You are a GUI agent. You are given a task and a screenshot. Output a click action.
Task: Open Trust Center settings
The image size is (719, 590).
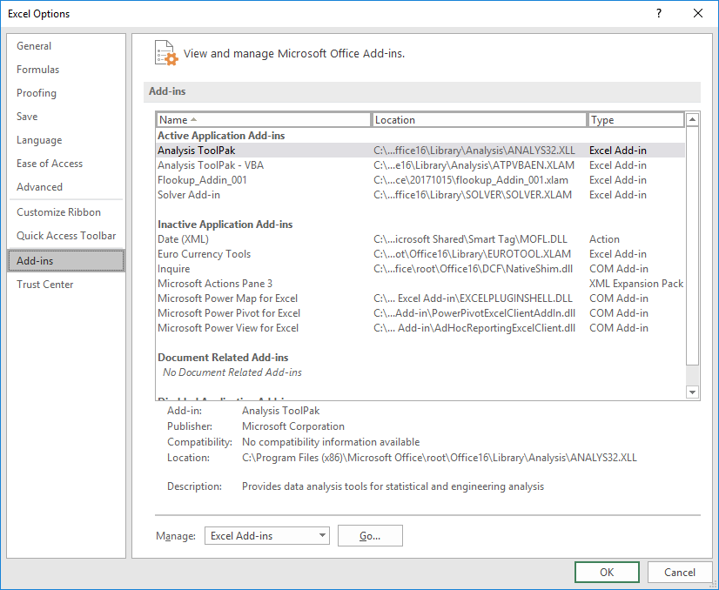[x=66, y=285]
